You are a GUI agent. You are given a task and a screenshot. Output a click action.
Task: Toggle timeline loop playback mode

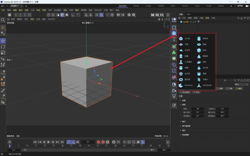click(x=68, y=142)
